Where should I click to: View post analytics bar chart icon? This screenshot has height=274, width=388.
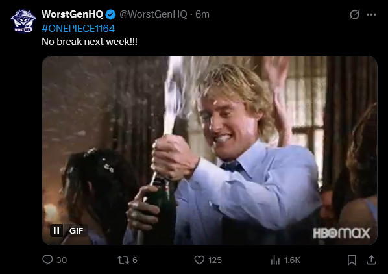pyautogui.click(x=275, y=260)
